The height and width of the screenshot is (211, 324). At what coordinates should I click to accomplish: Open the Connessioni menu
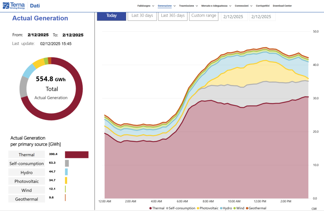pyautogui.click(x=241, y=6)
